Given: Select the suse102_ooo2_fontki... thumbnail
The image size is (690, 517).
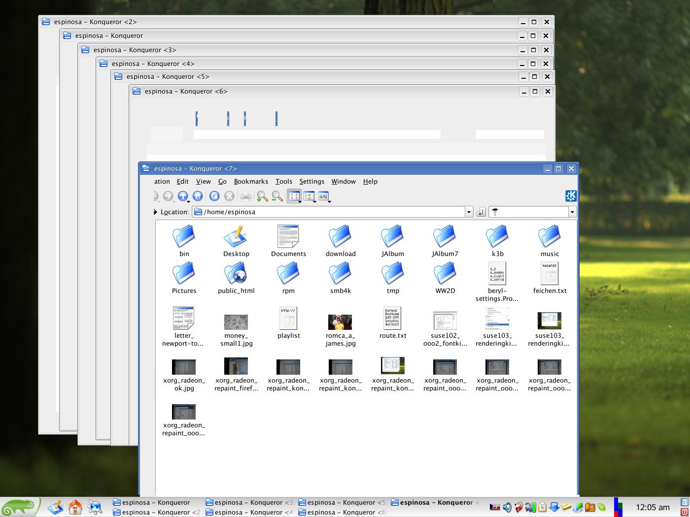Looking at the screenshot, I should 445,321.
